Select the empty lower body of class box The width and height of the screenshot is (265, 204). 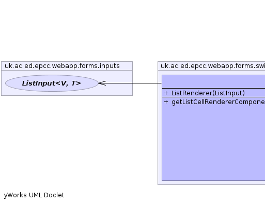(x=213, y=143)
